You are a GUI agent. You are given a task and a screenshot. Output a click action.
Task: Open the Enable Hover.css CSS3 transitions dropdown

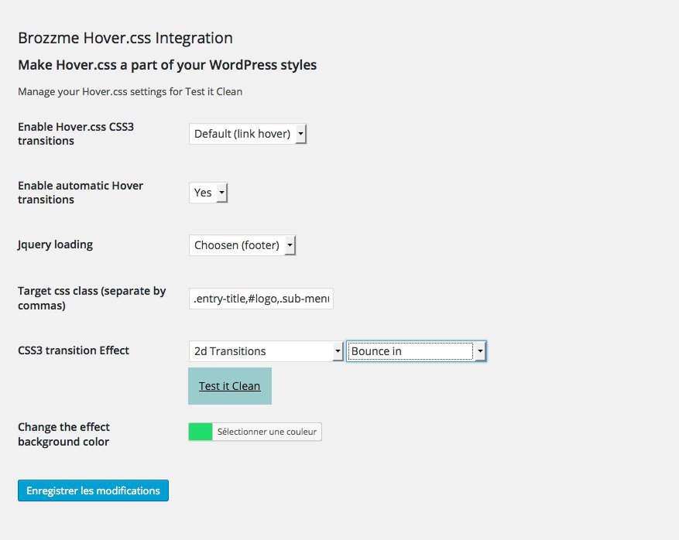(x=248, y=134)
